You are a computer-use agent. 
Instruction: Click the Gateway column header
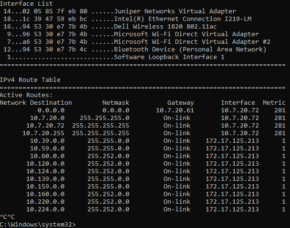(180, 103)
